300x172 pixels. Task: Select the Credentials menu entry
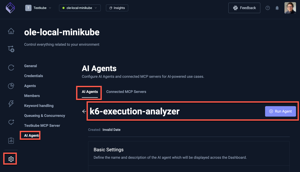pyautogui.click(x=33, y=76)
